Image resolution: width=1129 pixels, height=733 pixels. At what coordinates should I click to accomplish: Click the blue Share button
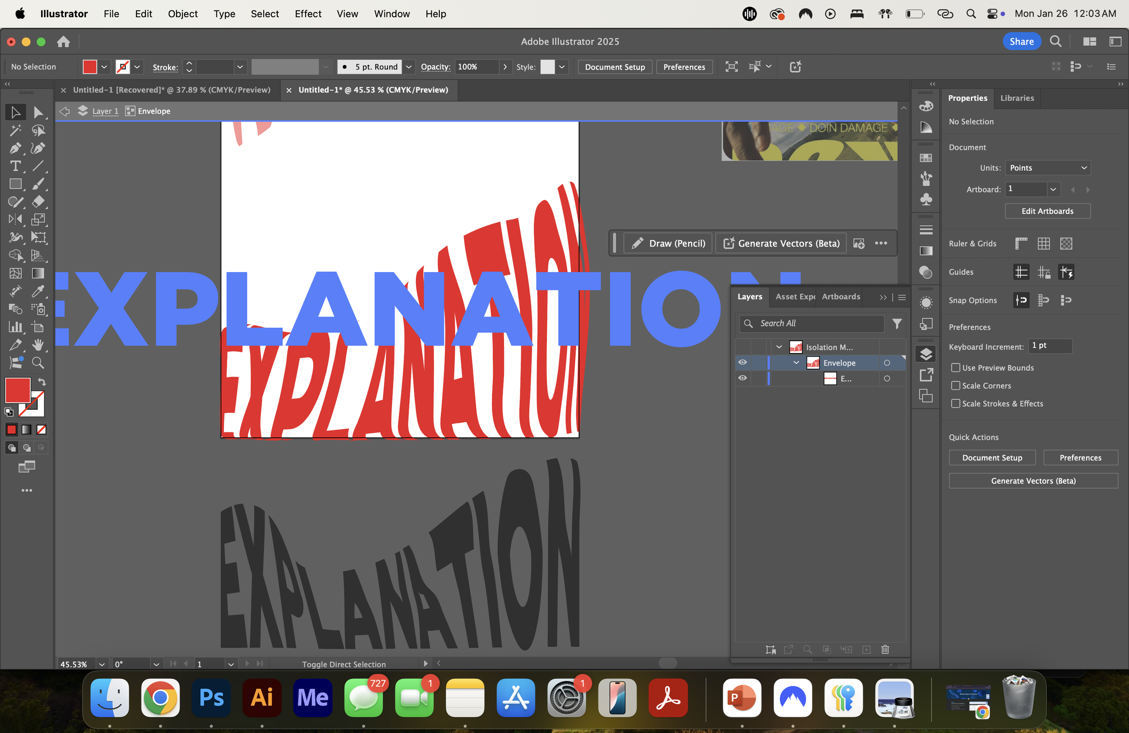click(1022, 41)
